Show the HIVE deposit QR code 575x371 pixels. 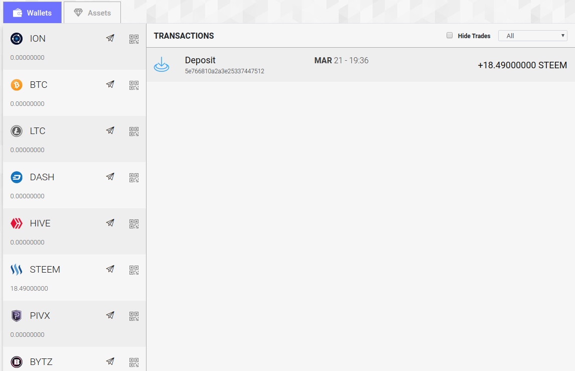134,224
